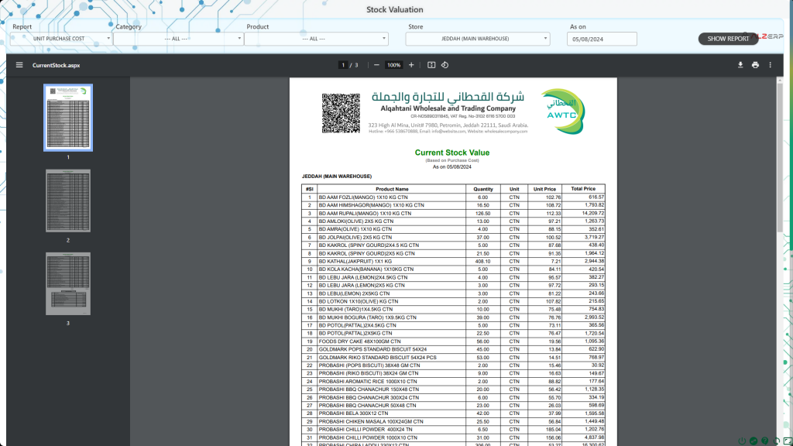Click FOODS DRY CAKE 48X100GM CTN row
Screen dimensions: 793x446
pos(453,341)
